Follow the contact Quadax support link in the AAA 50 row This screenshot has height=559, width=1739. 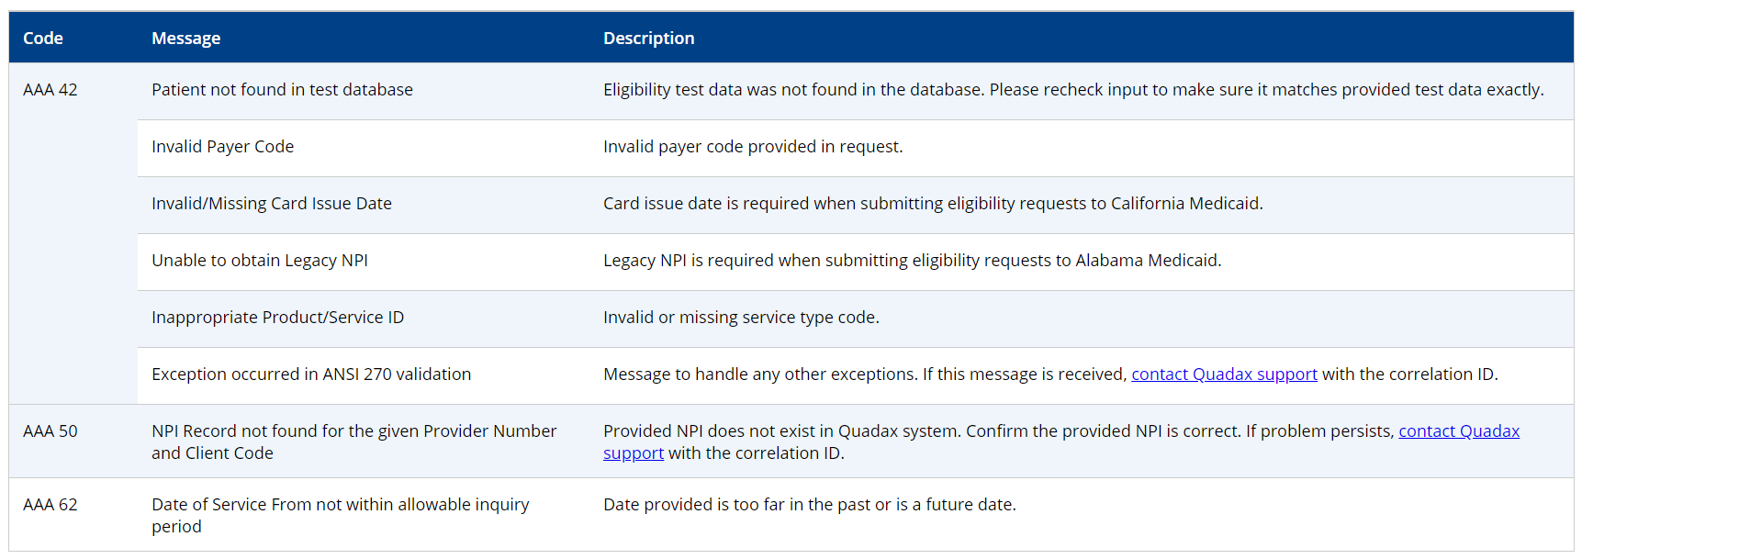coord(1458,431)
